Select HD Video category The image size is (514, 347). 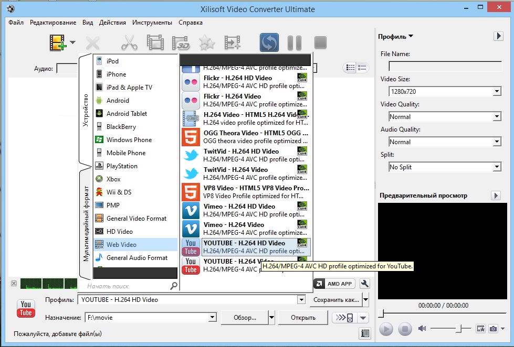(x=135, y=232)
